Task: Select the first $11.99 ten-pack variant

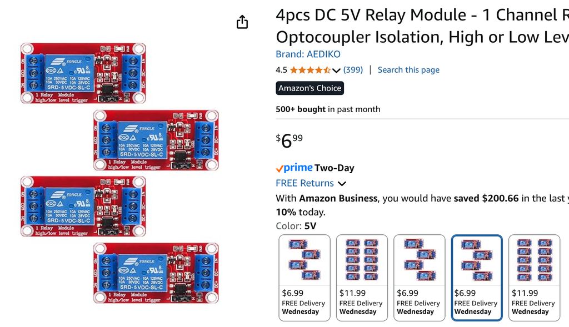Action: point(362,278)
